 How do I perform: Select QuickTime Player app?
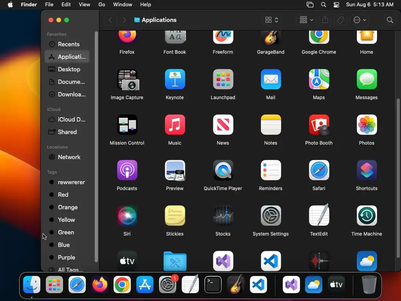click(x=223, y=170)
